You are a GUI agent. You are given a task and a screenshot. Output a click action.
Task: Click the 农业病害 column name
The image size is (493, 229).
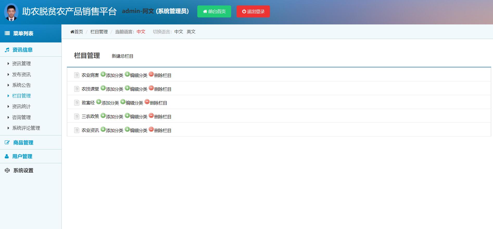pos(90,75)
